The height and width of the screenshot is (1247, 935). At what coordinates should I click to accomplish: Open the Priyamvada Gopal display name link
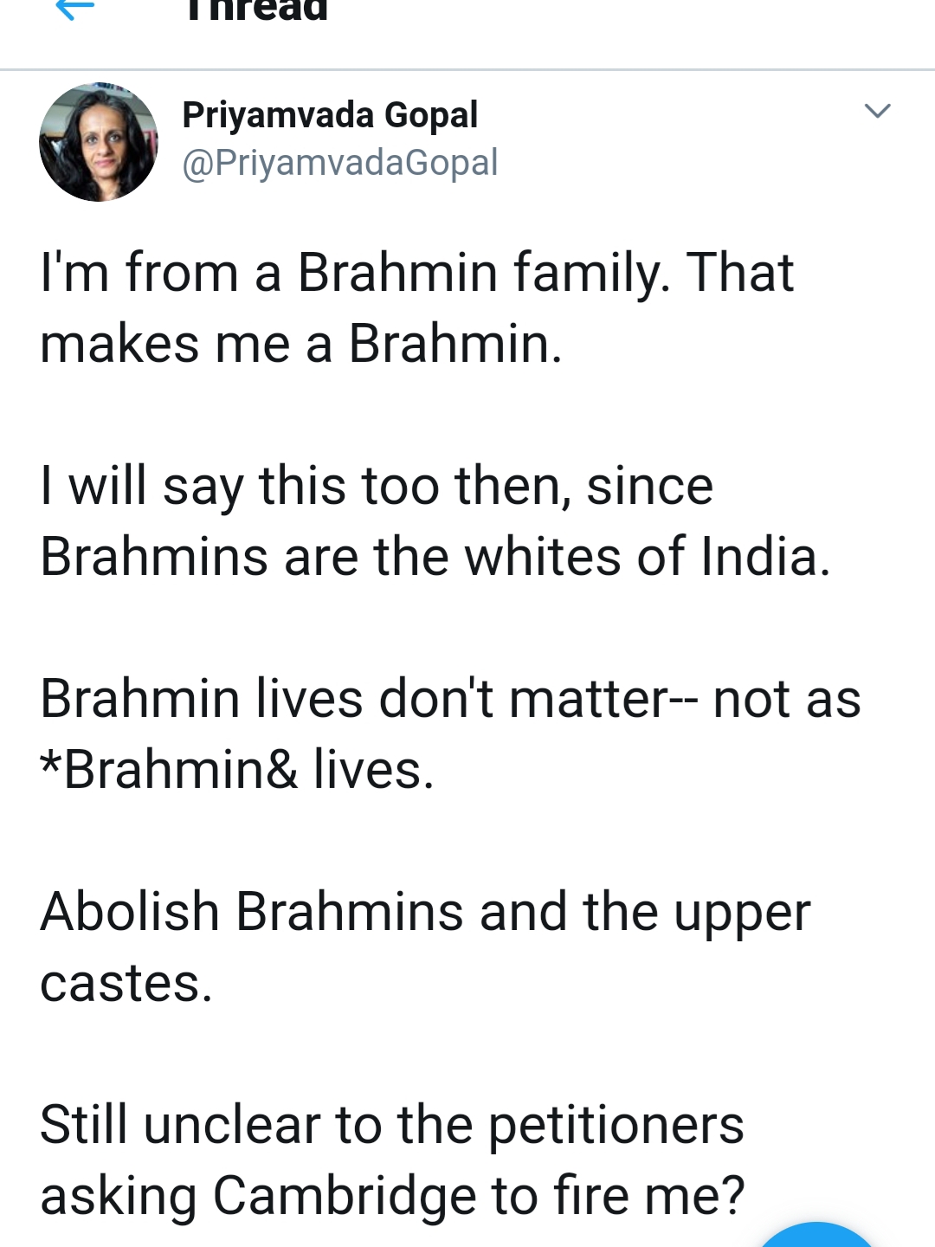coord(330,115)
